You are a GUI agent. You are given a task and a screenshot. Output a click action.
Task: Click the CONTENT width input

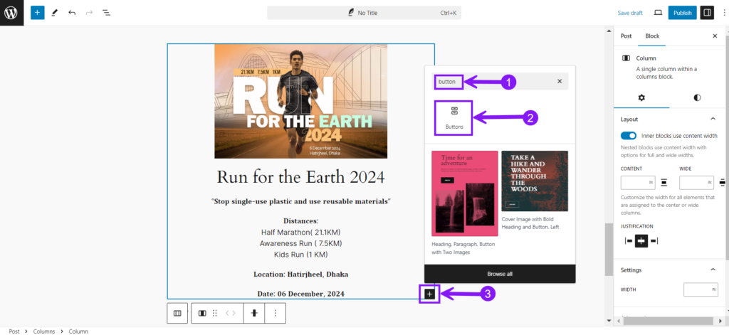[638, 183]
